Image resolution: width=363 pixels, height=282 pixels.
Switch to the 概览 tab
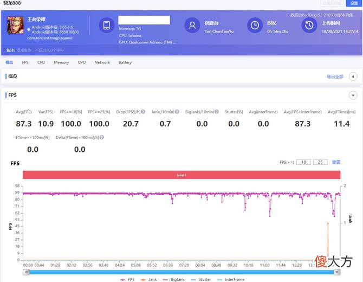9,62
